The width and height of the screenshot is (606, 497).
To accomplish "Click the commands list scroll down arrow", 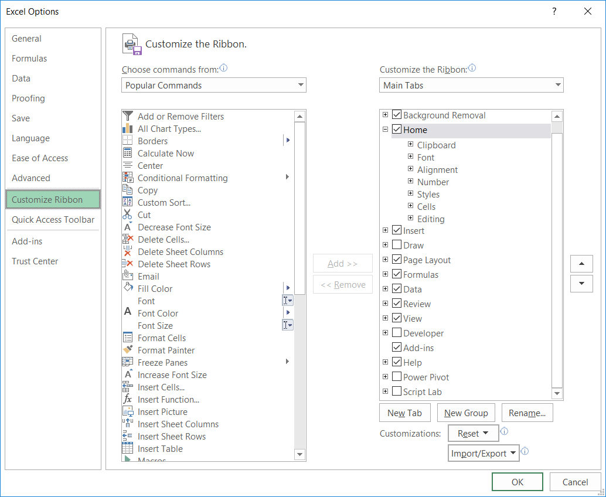I will point(300,454).
